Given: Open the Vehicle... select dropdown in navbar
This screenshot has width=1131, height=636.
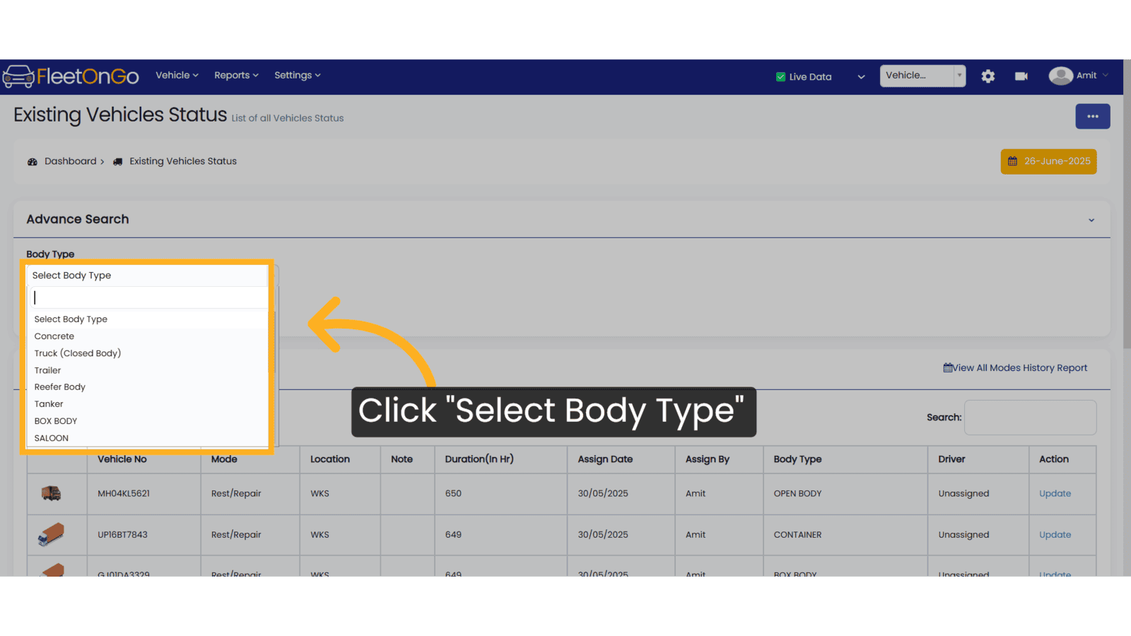Looking at the screenshot, I should pos(922,76).
